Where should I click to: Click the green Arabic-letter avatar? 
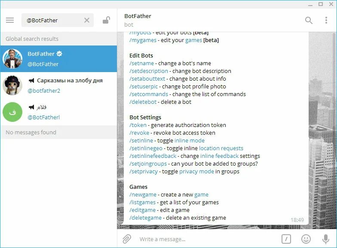[12, 112]
